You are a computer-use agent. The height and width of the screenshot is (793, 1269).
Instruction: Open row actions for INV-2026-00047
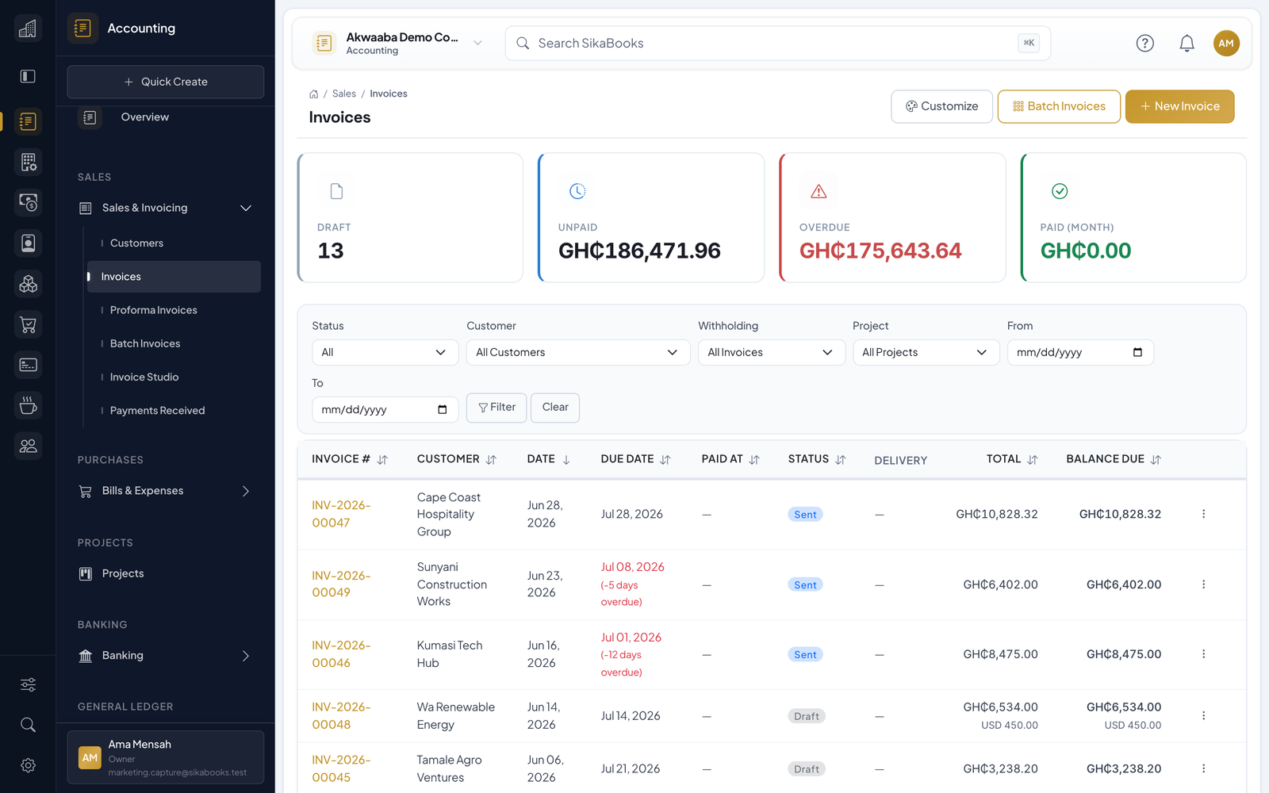click(1203, 514)
